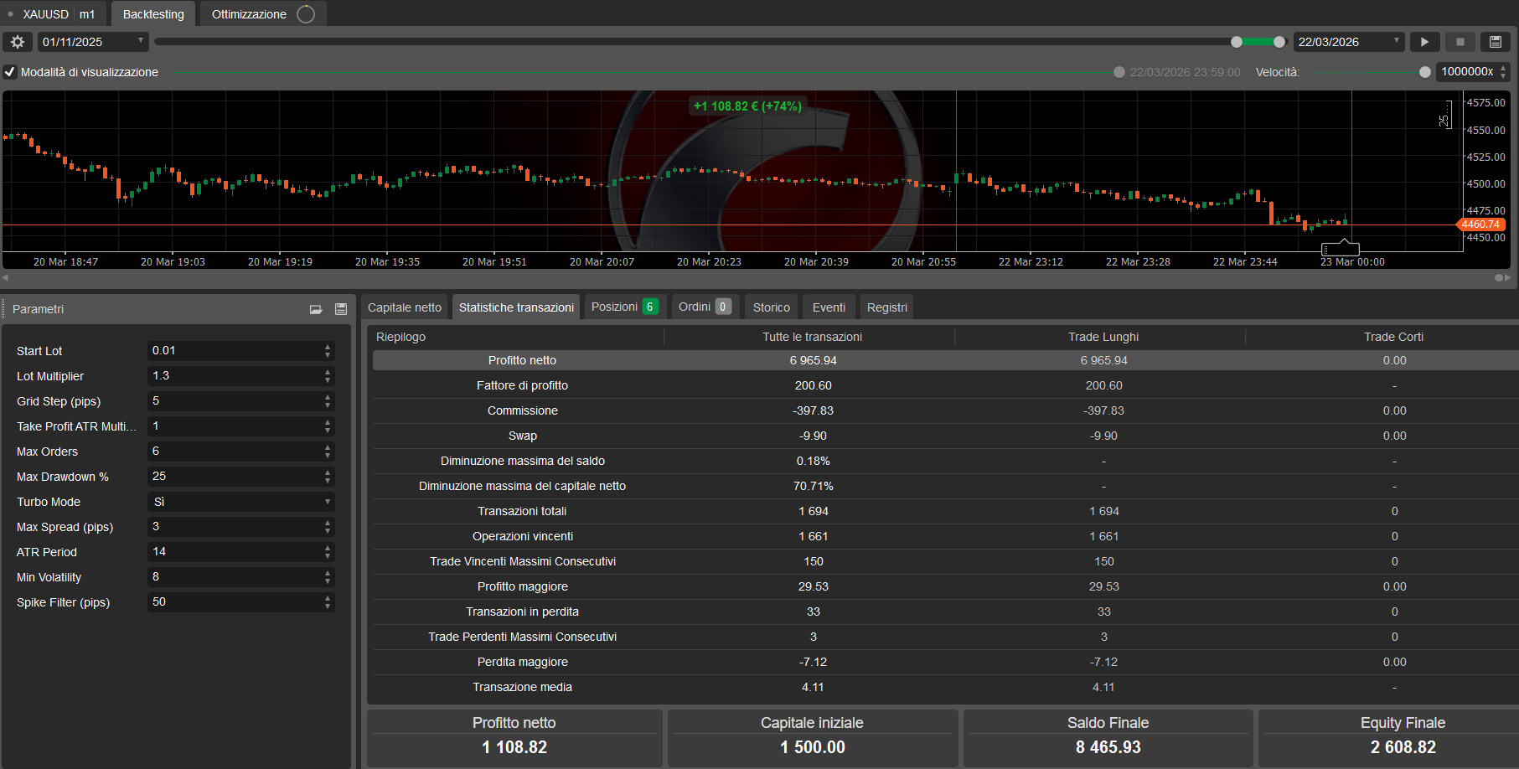Viewport: 1519px width, 769px height.
Task: Toggle Modalità di visualizzazione checkbox
Action: 10,72
